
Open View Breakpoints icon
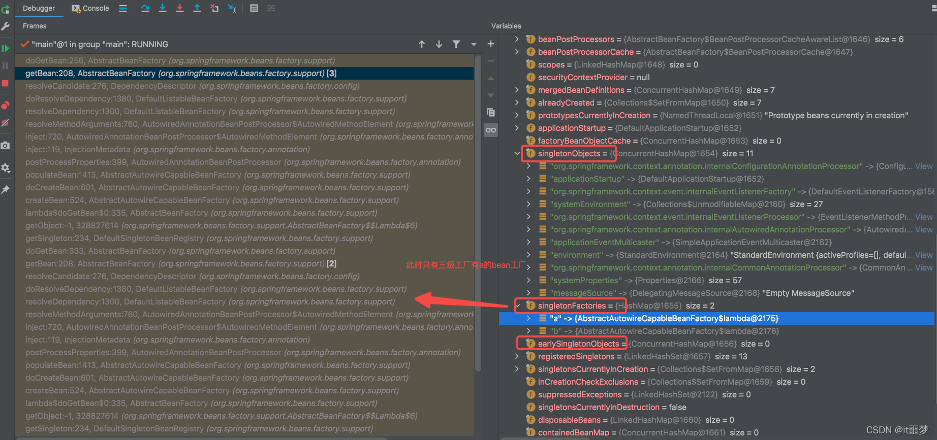pyautogui.click(x=6, y=106)
